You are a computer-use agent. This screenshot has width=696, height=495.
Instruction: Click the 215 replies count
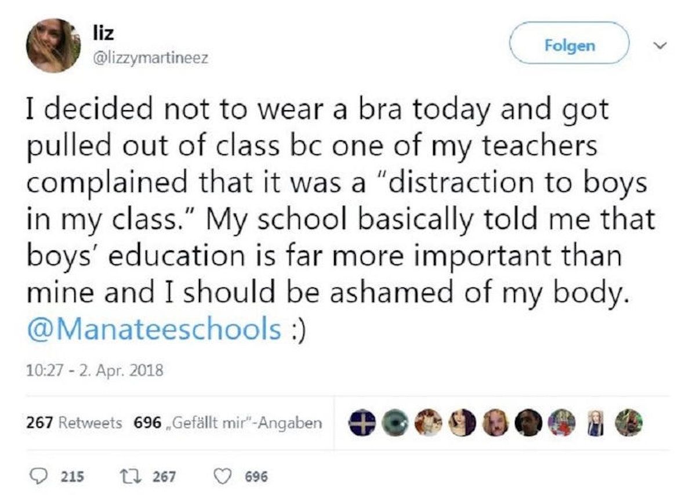(x=72, y=476)
